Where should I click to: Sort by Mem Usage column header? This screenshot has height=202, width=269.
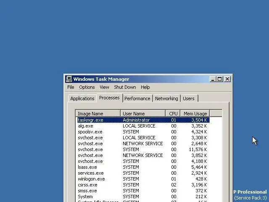(195, 114)
